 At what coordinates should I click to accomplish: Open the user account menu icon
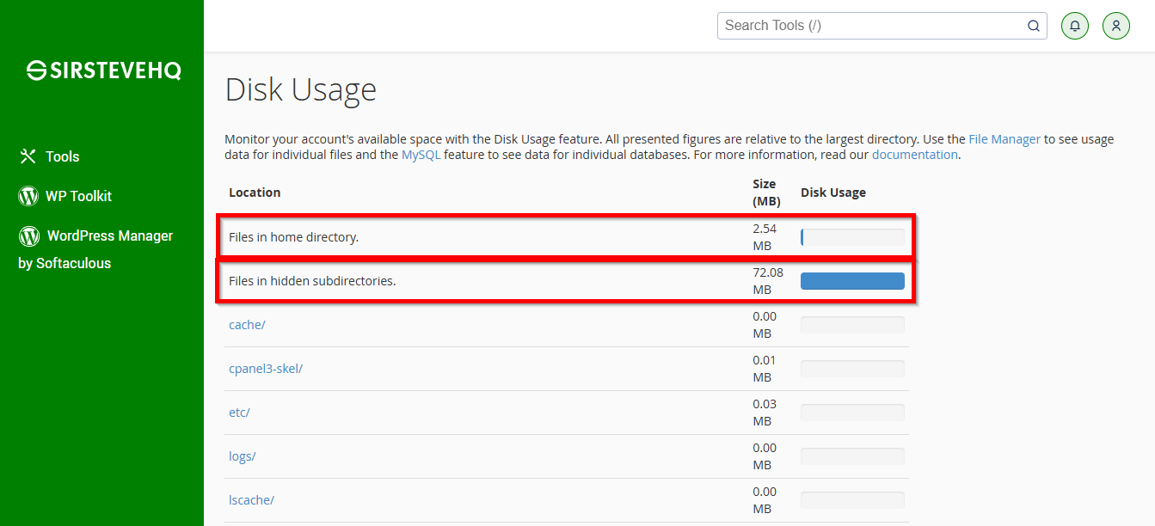[1116, 26]
